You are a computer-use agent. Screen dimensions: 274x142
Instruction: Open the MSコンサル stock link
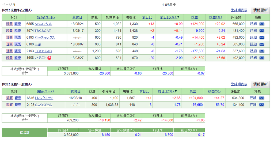point(43,24)
